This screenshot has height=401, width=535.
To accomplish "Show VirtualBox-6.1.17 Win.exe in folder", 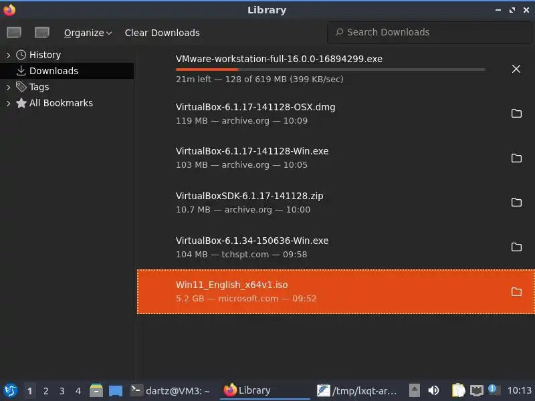I will 516,158.
